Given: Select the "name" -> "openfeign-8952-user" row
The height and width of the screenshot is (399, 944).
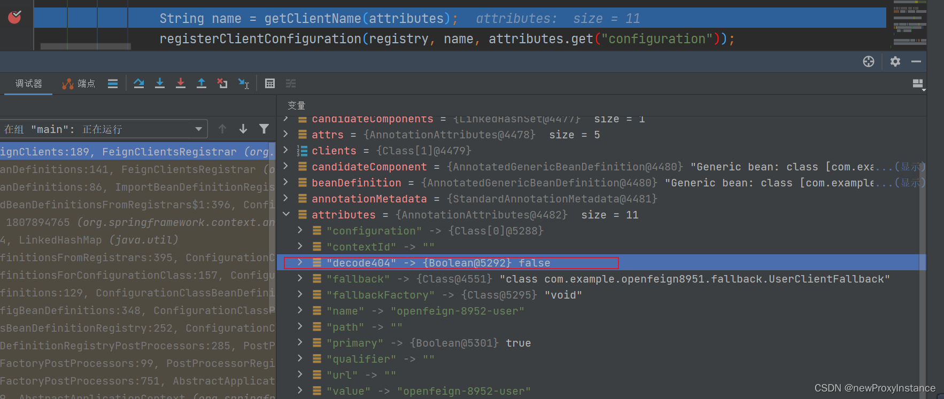Looking at the screenshot, I should coord(601,311).
